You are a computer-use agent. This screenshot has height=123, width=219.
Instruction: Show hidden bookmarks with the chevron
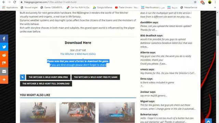(215, 8)
